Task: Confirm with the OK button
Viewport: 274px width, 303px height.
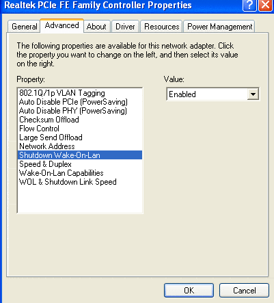Action: [x=189, y=290]
